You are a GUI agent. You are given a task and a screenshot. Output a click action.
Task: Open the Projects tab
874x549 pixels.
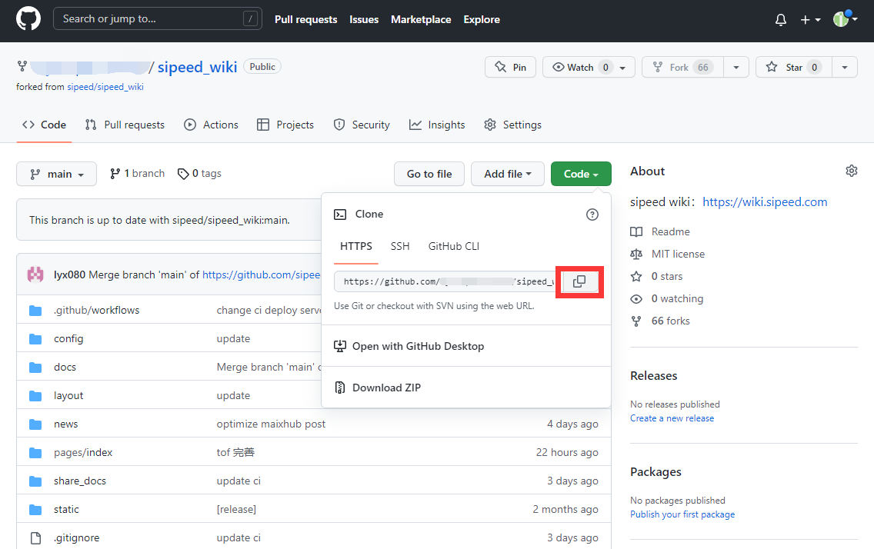285,125
